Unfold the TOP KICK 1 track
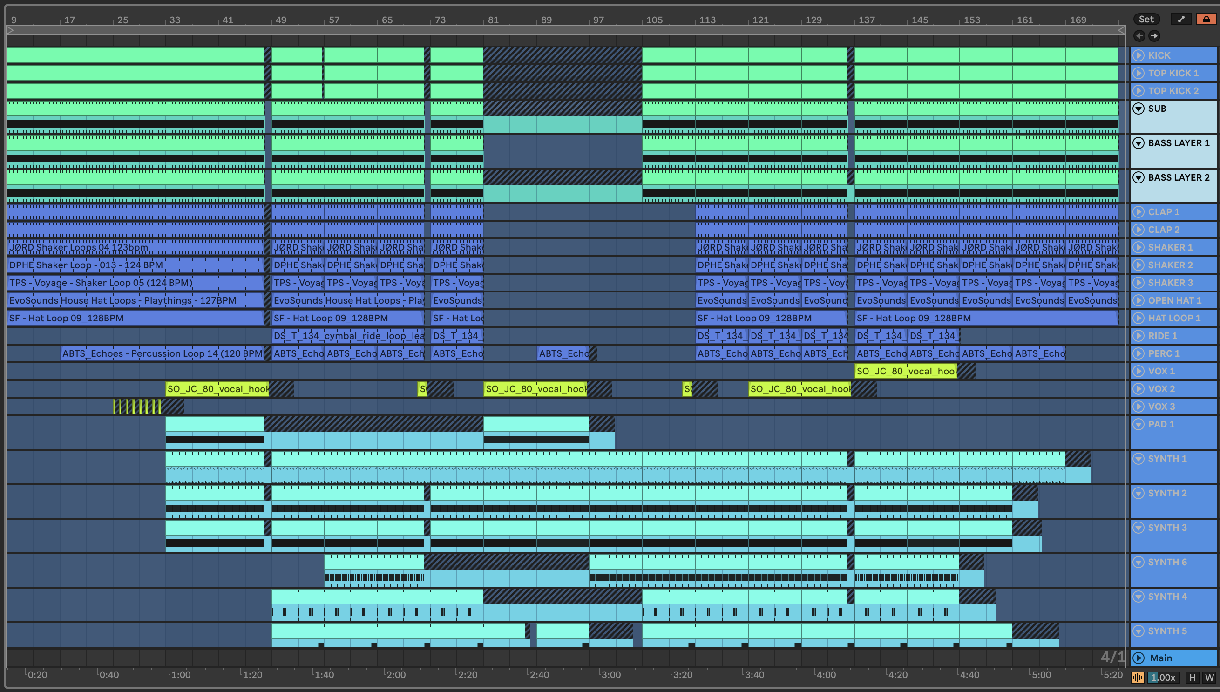The width and height of the screenshot is (1220, 692). pyautogui.click(x=1138, y=73)
